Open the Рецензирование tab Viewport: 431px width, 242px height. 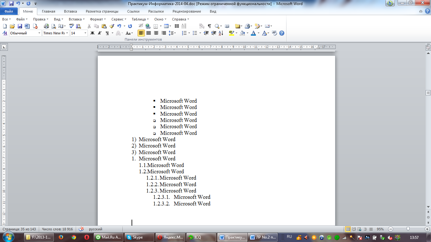coord(186,11)
